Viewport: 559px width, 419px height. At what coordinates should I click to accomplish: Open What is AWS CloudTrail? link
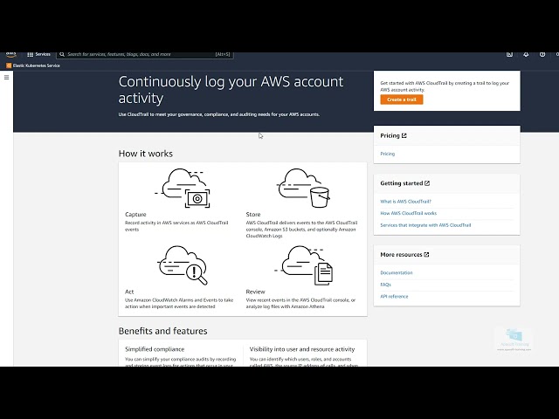pos(405,202)
